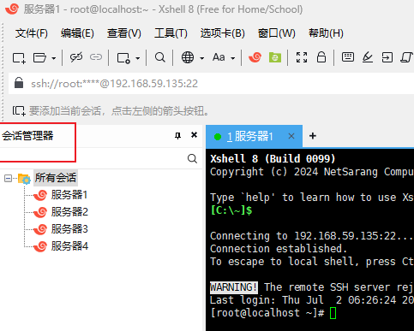Expand the Encoding globe dropdown arrow
414x331 pixels.
coord(202,58)
